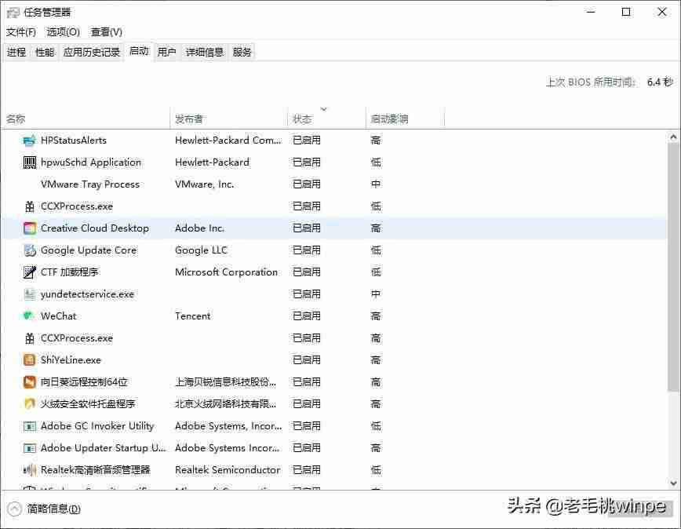Click the Creative Cloud Desktop icon
The image size is (681, 529).
tap(29, 228)
